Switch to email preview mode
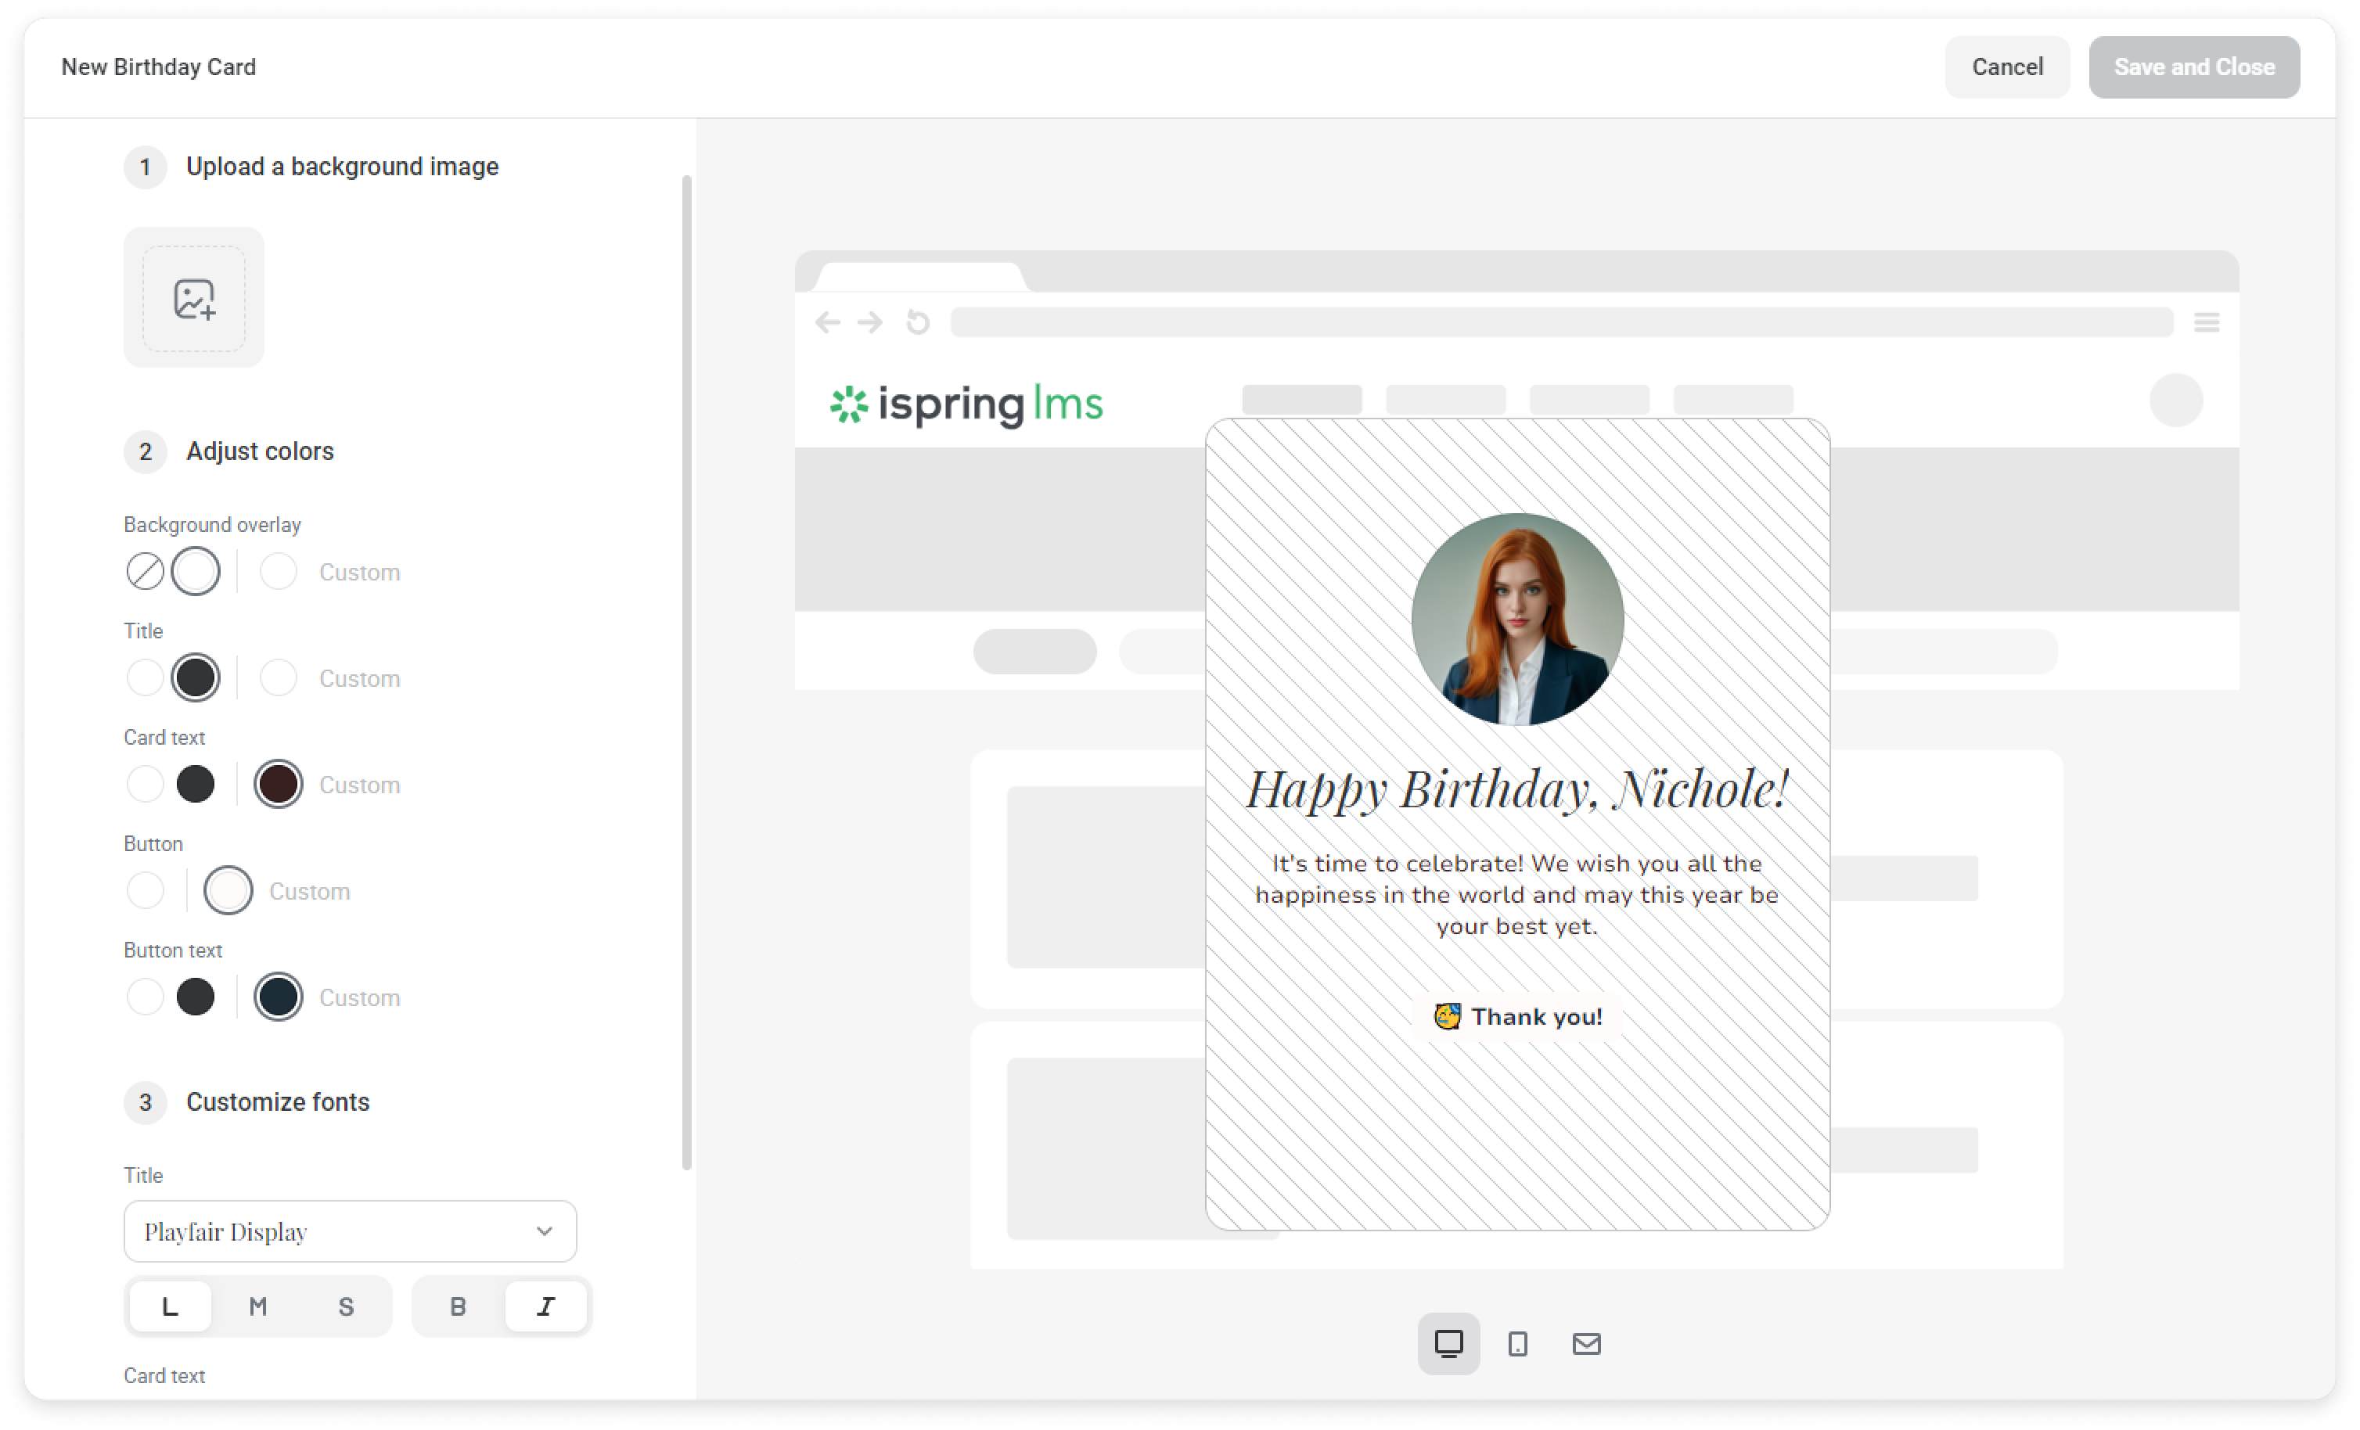2360x1430 pixels. point(1586,1344)
